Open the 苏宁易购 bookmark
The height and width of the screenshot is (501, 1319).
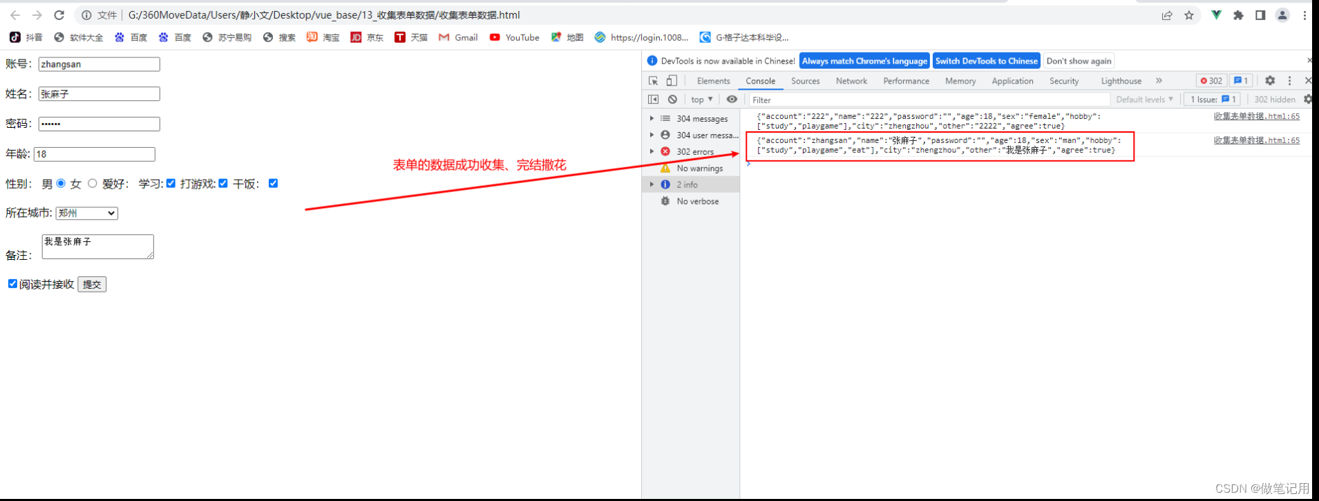coord(227,37)
